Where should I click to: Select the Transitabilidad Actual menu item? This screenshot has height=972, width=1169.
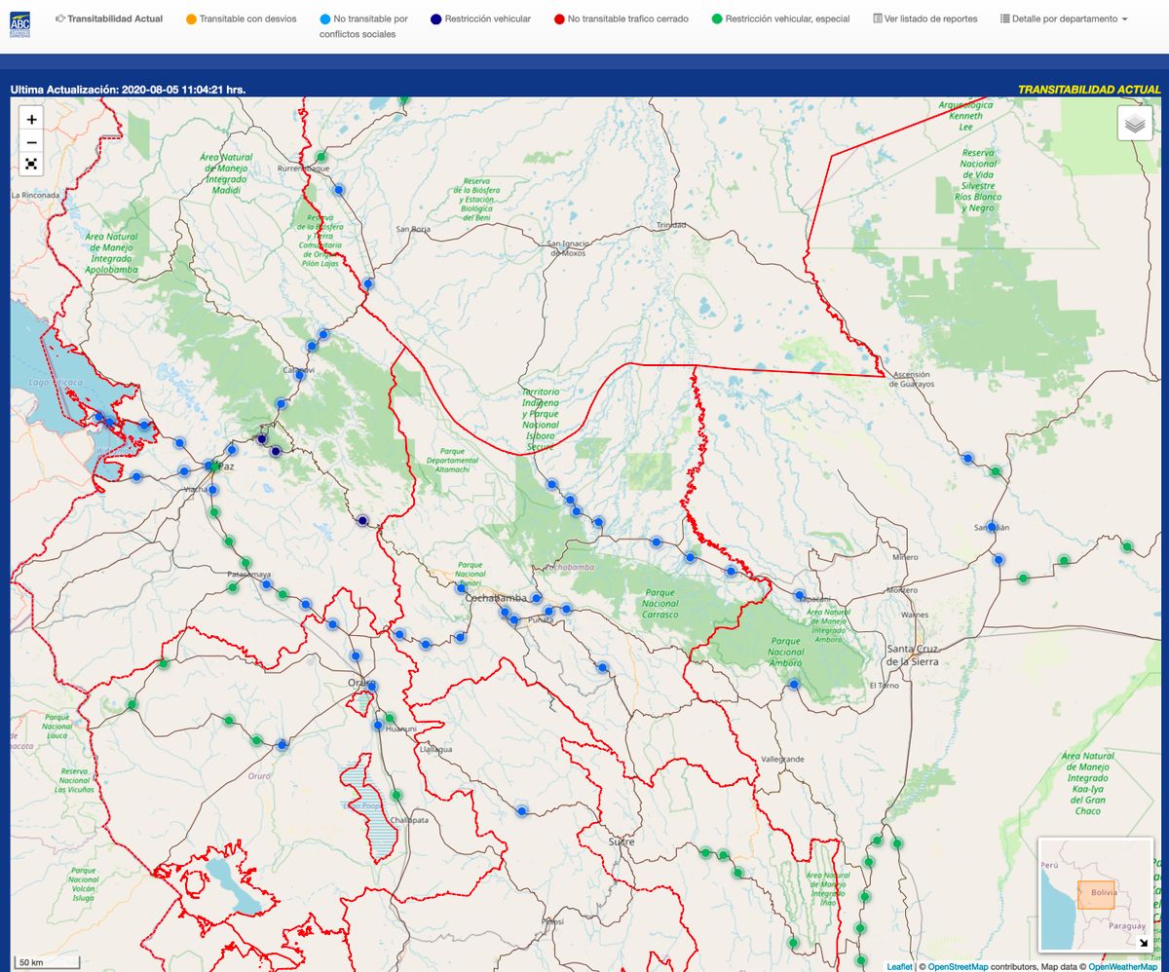pyautogui.click(x=108, y=19)
